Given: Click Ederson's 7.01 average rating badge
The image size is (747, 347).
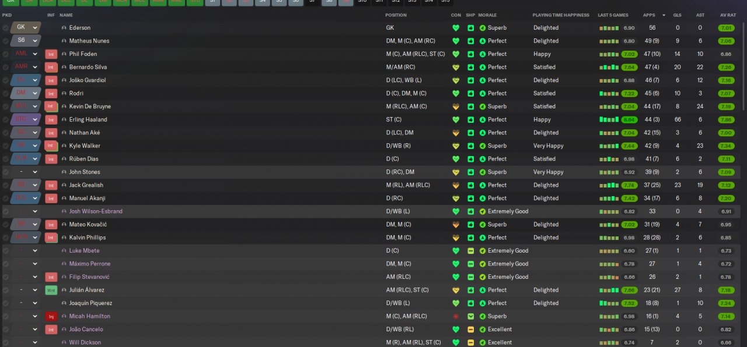Looking at the screenshot, I should click(x=726, y=28).
